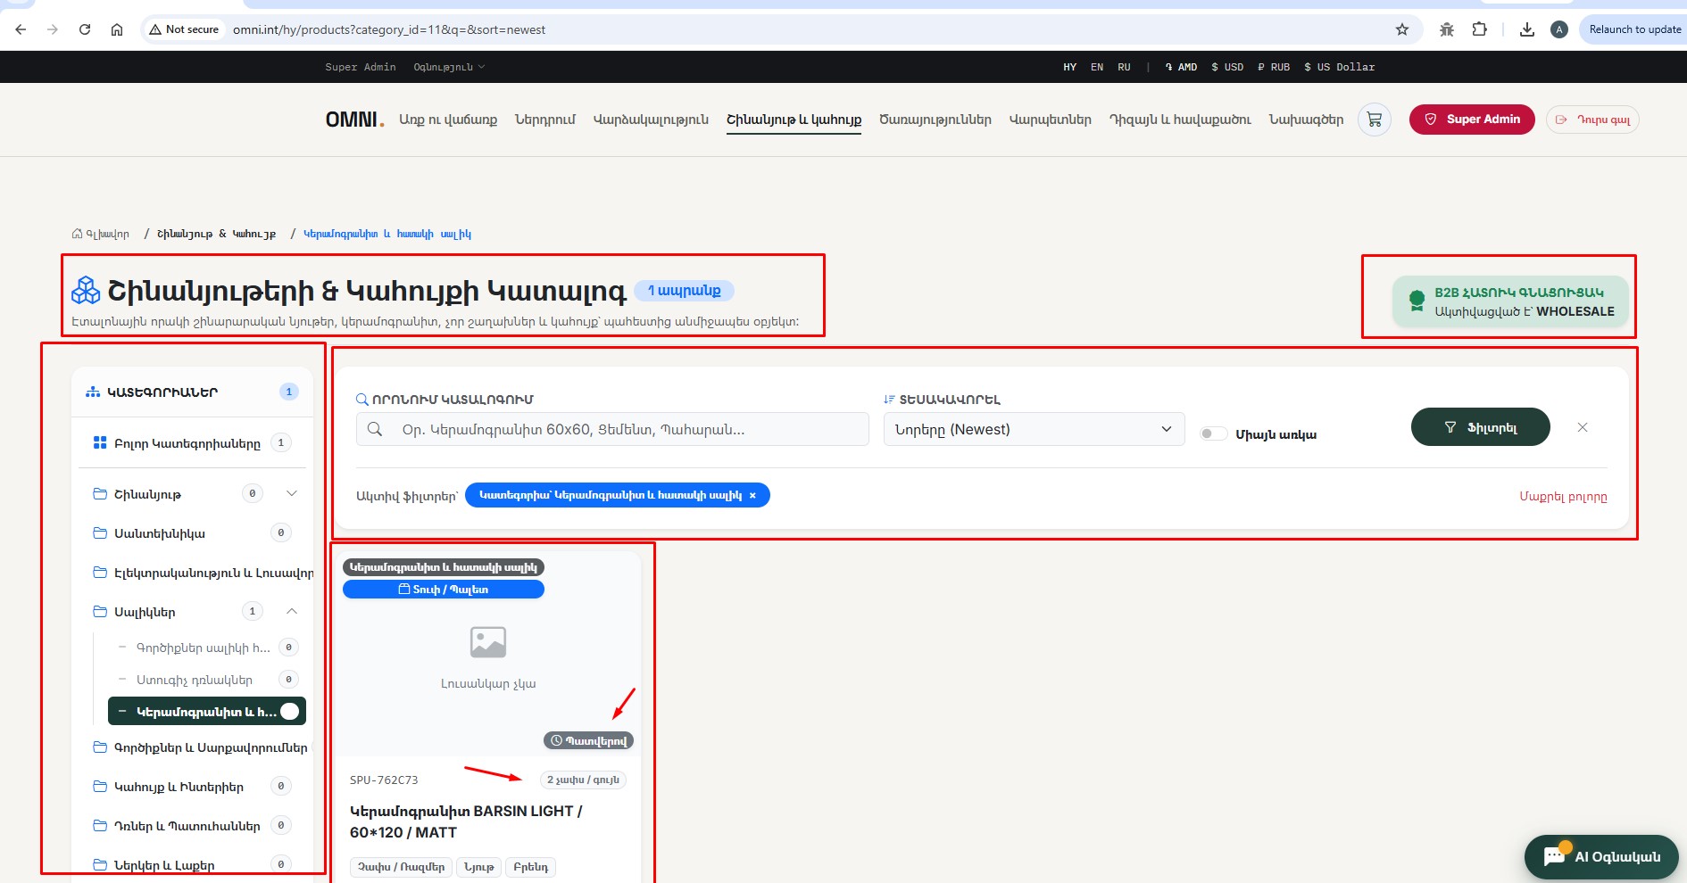Viewport: 1687px width, 883px height.
Task: Click the SPU-762C73 product code
Action: point(384,780)
